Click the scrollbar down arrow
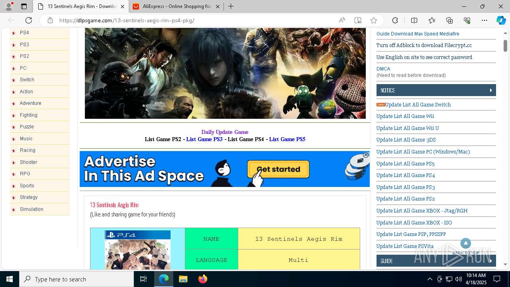Screen dimensions: 510x287 [505, 265]
